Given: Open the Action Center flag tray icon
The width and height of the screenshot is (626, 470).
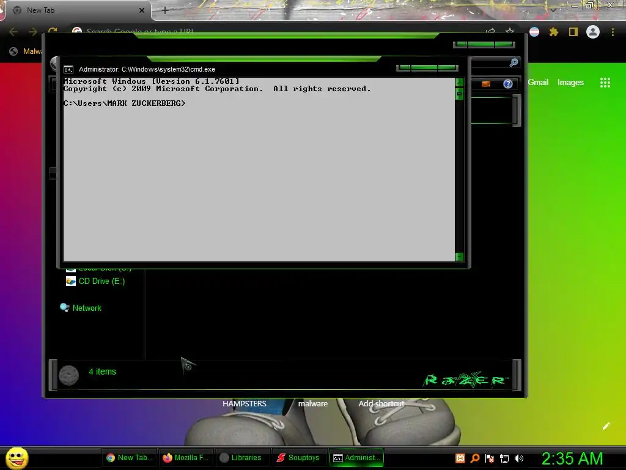Looking at the screenshot, I should (490, 458).
